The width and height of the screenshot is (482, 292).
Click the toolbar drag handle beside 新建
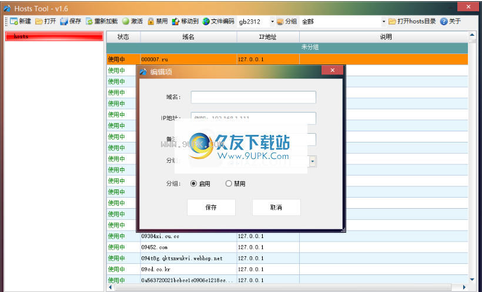(x=6, y=22)
